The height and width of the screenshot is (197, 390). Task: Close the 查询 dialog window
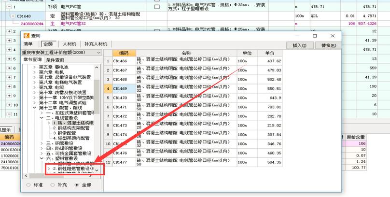click(x=333, y=36)
